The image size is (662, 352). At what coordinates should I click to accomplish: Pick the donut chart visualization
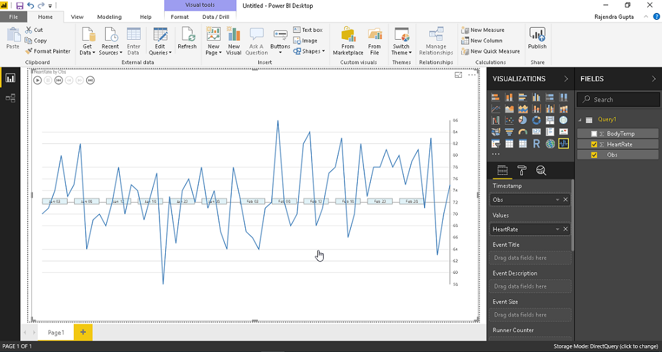click(x=536, y=120)
